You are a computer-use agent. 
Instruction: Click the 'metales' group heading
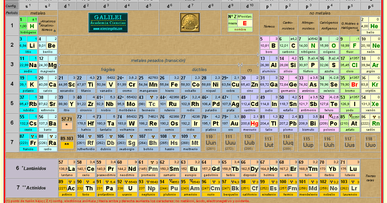click(38, 13)
